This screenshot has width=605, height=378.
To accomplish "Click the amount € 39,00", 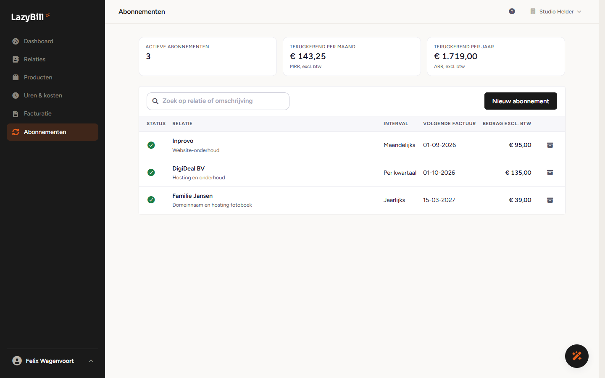I will (x=520, y=200).
